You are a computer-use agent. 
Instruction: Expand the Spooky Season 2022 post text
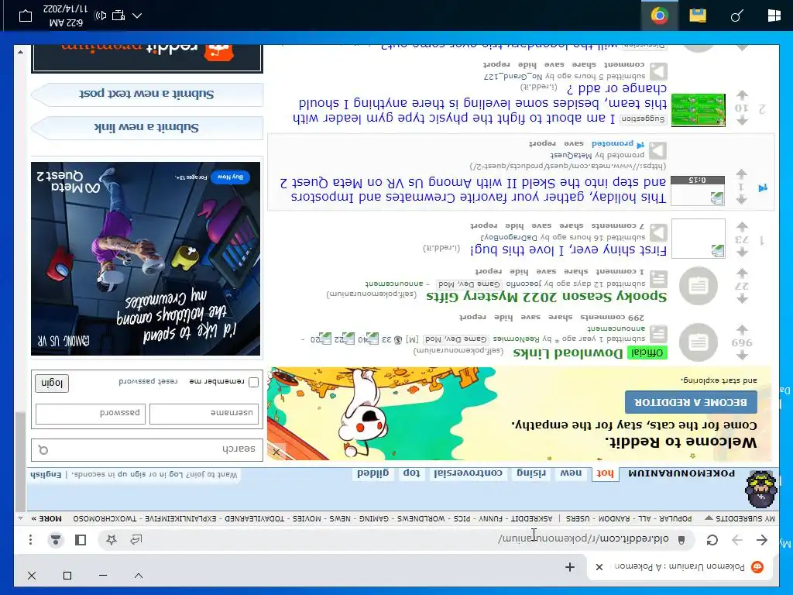click(x=658, y=278)
